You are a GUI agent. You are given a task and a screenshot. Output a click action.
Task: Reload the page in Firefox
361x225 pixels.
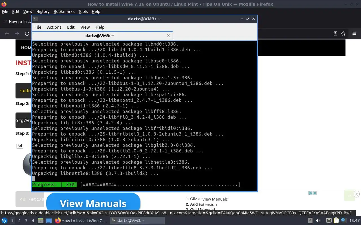pyautogui.click(x=27, y=34)
